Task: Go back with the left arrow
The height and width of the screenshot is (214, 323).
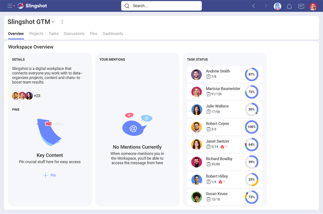Action: point(254,6)
